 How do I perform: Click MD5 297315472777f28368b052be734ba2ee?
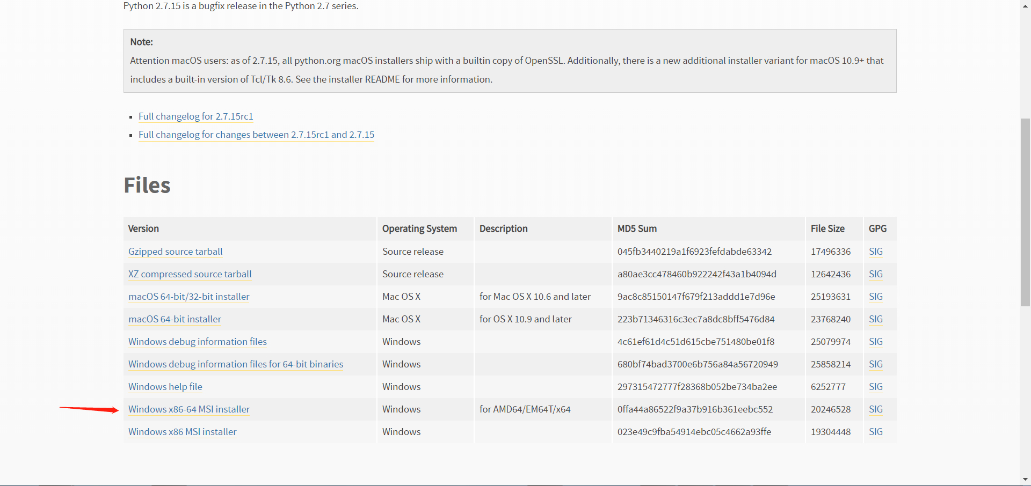pyautogui.click(x=697, y=387)
